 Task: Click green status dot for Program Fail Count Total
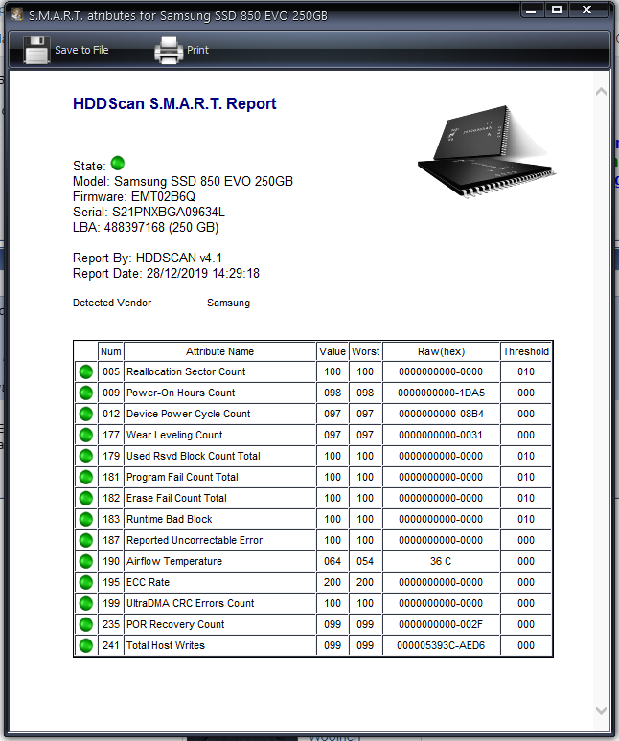[86, 477]
